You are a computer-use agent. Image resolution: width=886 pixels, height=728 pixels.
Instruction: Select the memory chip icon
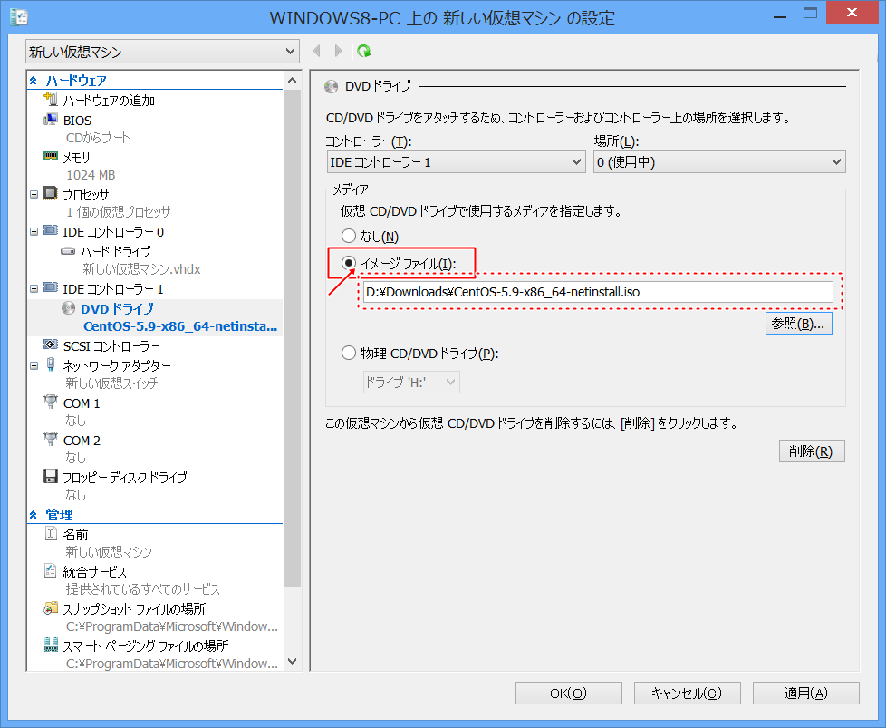pyautogui.click(x=51, y=156)
